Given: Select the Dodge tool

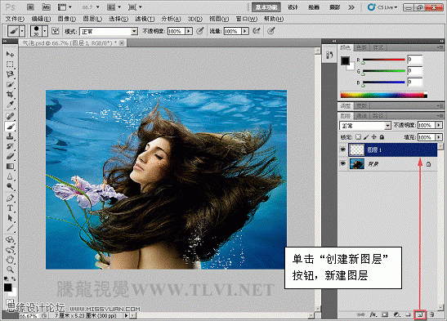Looking at the screenshot, I should click(10, 186).
